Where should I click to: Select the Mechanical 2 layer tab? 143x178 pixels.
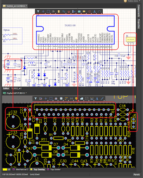[x=20, y=170]
